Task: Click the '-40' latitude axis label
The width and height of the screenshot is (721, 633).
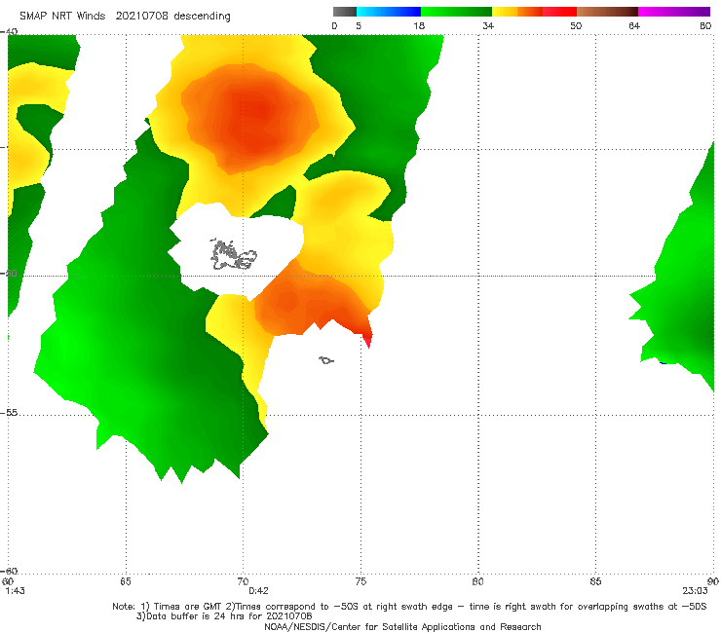Action: [x=9, y=32]
